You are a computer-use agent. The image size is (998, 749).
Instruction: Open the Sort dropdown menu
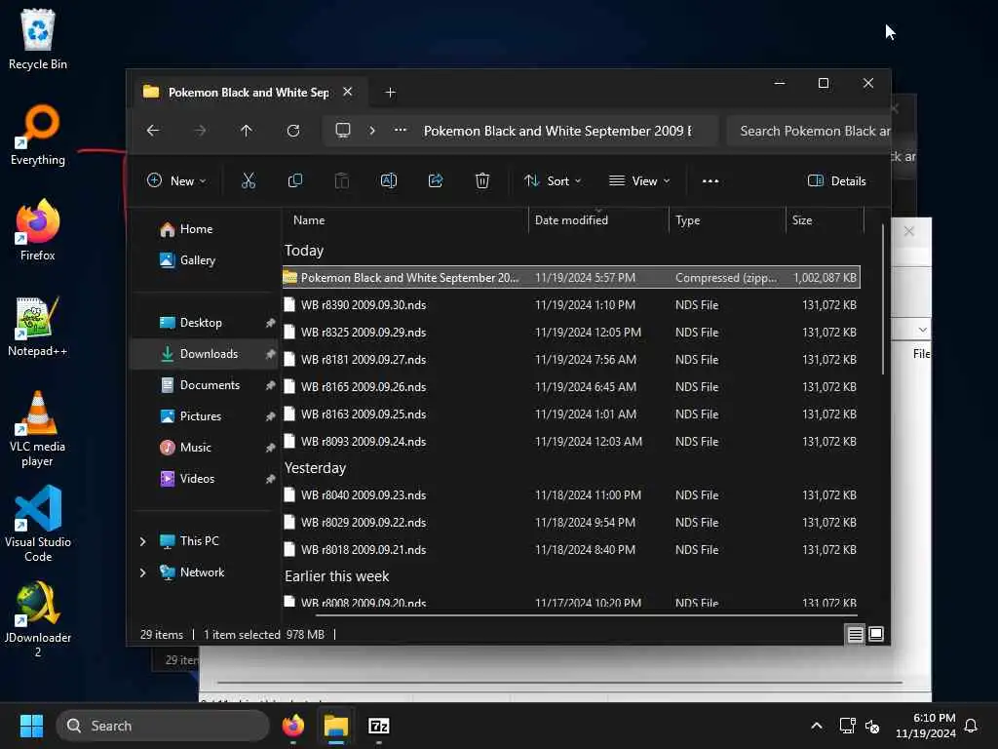click(553, 180)
